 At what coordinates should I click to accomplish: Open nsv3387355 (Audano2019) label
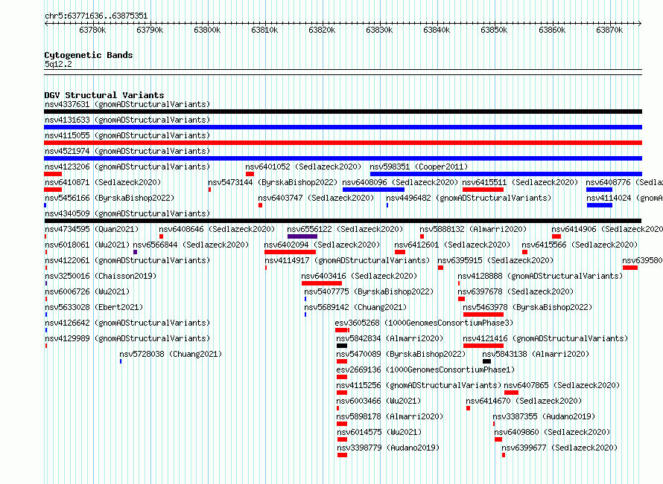click(x=545, y=416)
